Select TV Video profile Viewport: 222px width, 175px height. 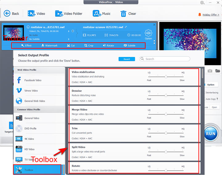click(39, 160)
